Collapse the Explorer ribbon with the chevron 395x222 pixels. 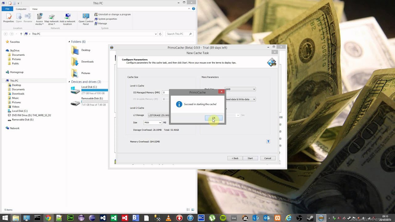(189, 9)
